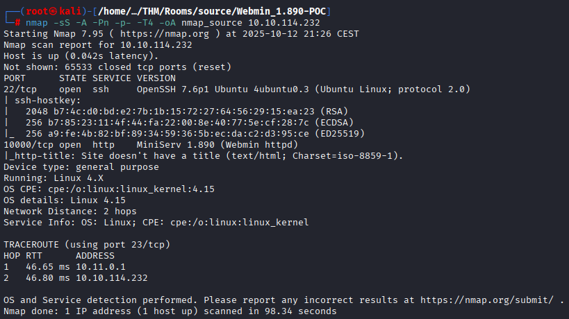Image resolution: width=569 pixels, height=319 pixels.
Task: Click the 22/tcp port entry
Action: tap(20, 89)
